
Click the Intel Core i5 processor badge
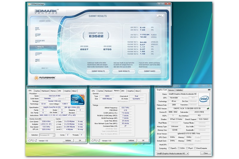click(77, 100)
